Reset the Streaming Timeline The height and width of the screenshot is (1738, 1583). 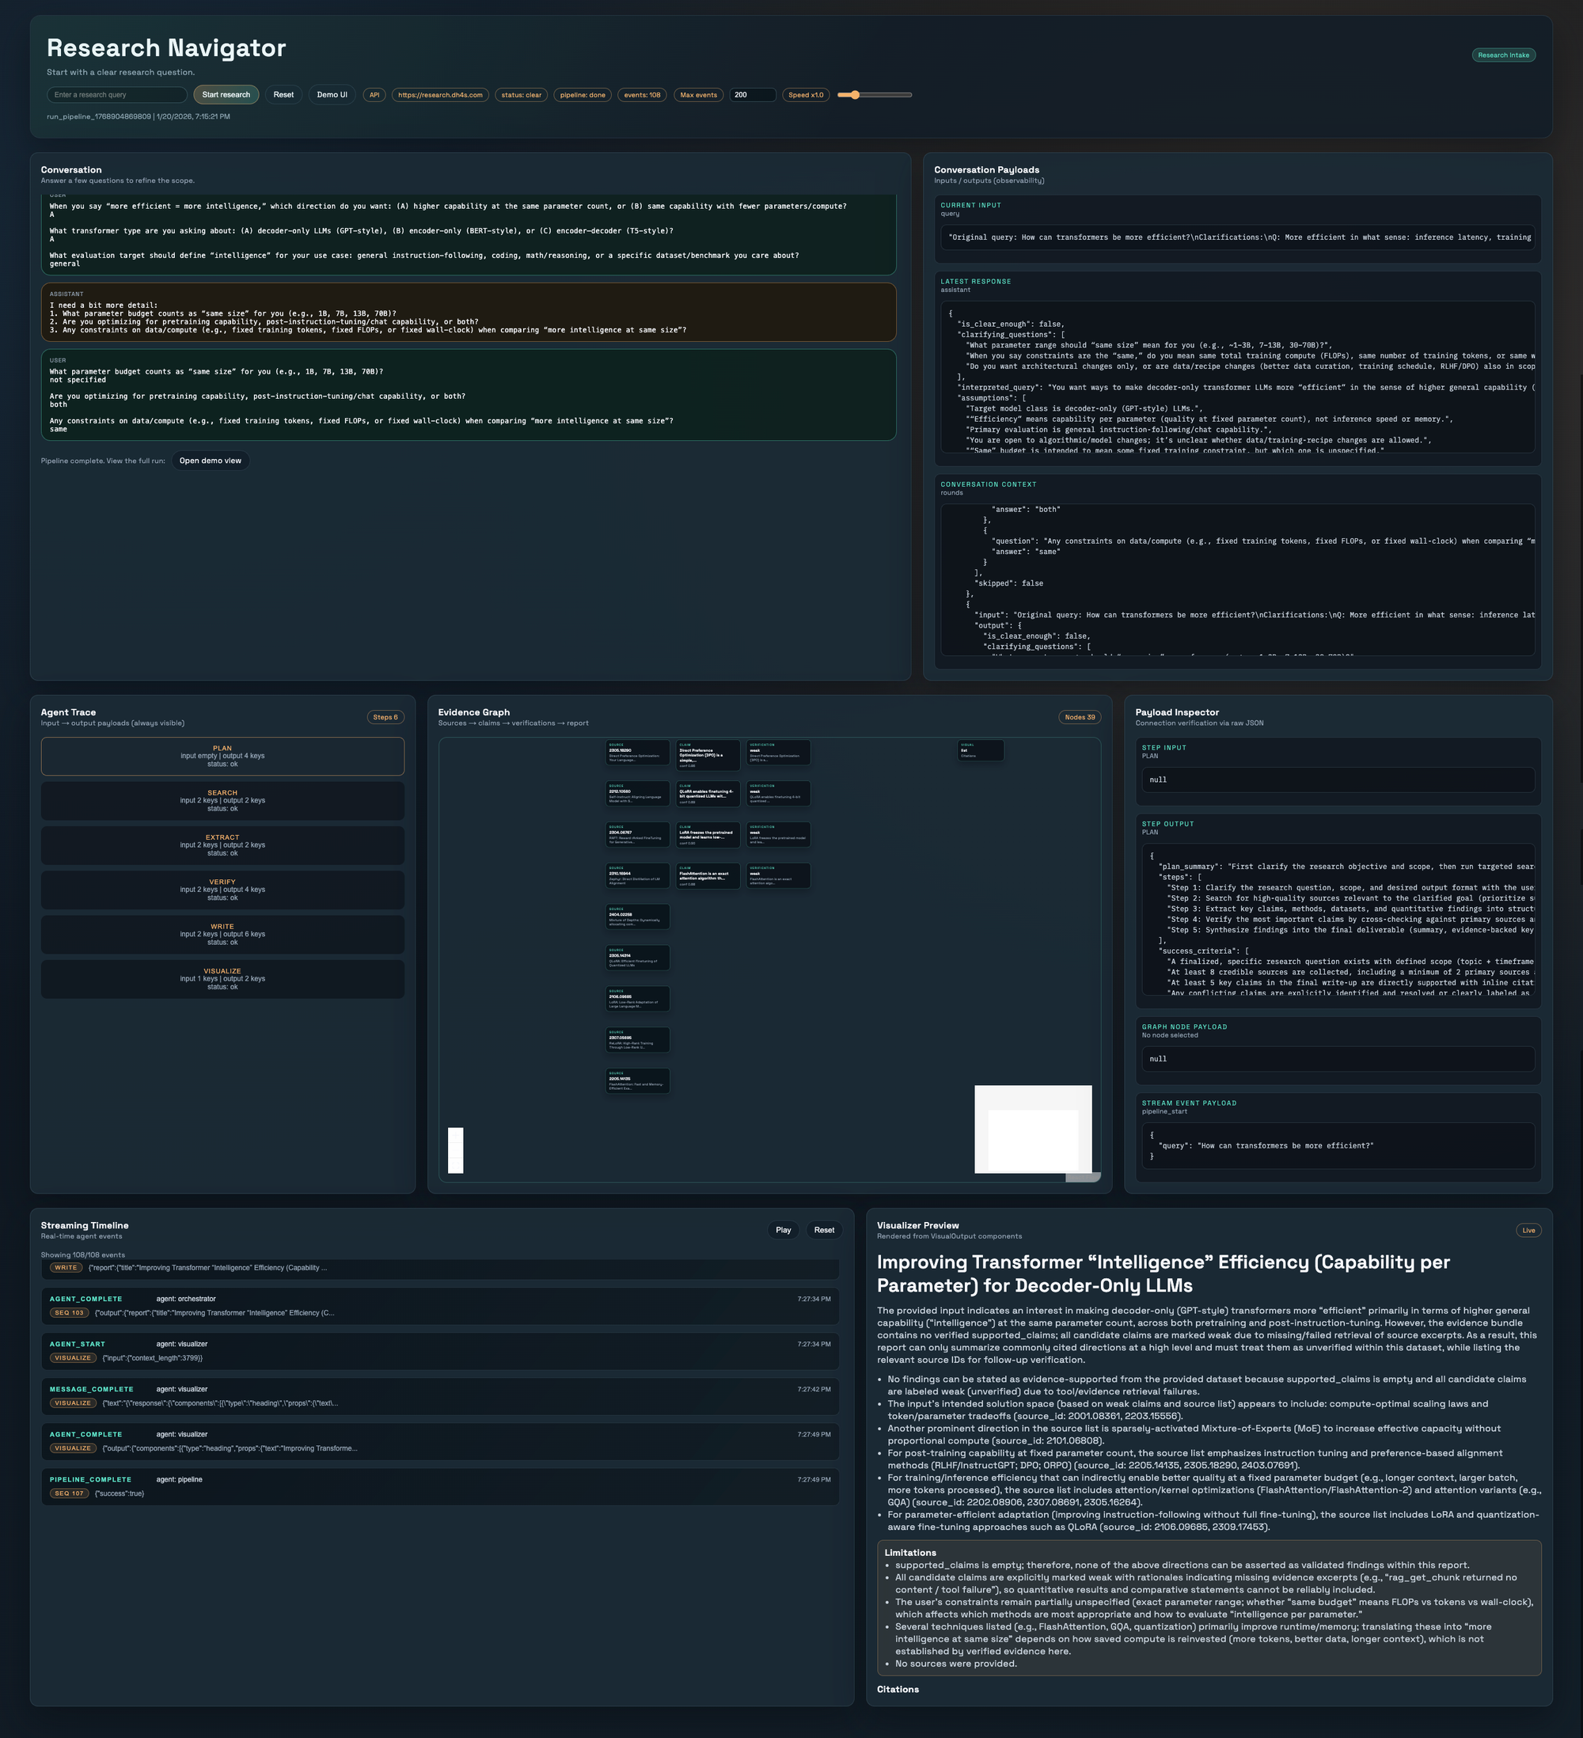click(823, 1230)
